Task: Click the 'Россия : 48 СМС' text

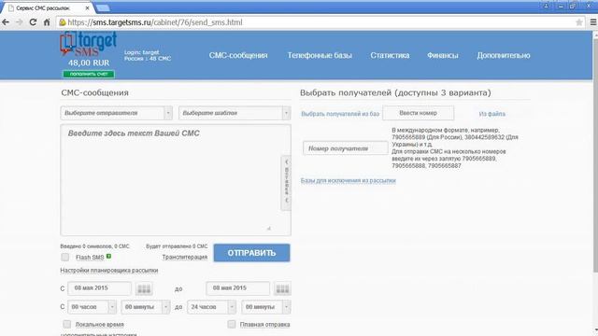Action: click(x=148, y=59)
